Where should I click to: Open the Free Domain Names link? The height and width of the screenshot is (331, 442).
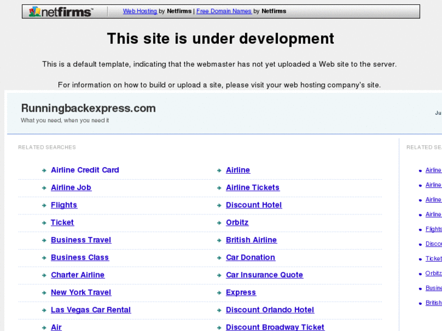(224, 11)
